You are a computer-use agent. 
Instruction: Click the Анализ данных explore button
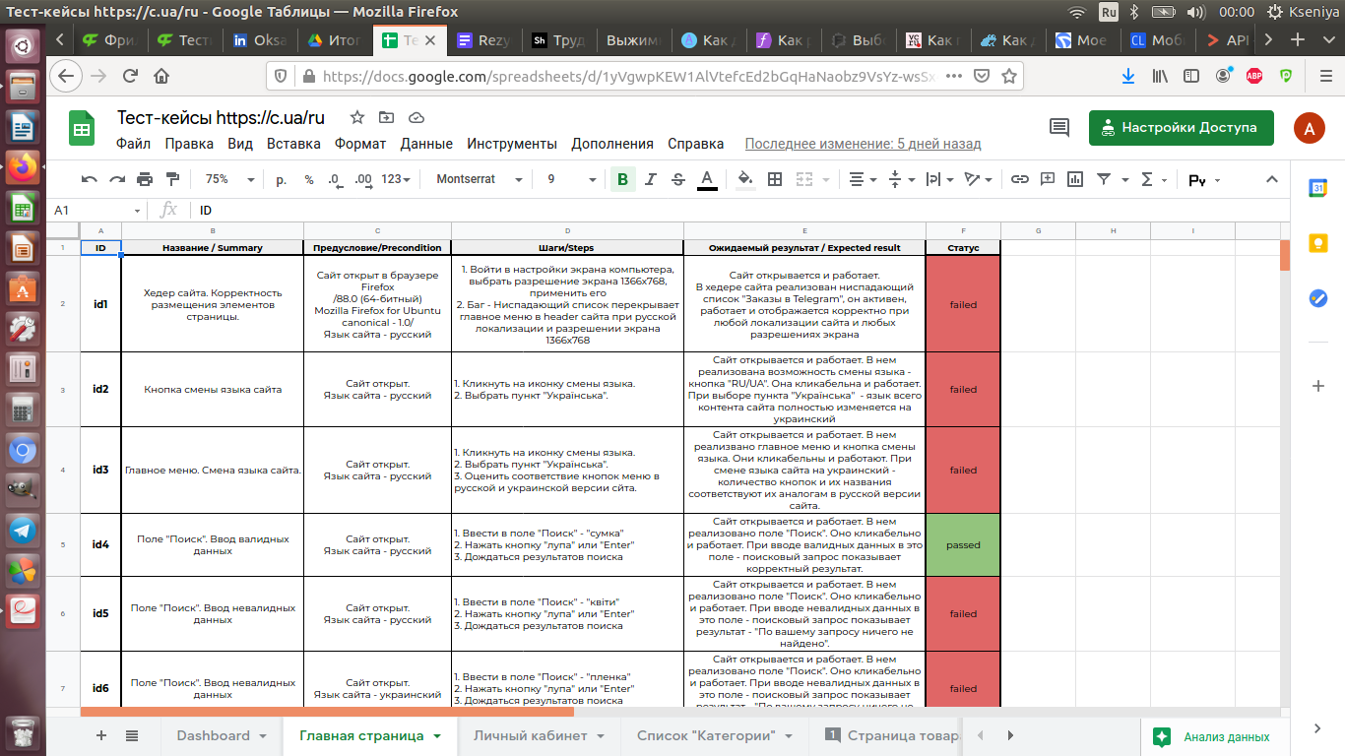pos(1213,736)
